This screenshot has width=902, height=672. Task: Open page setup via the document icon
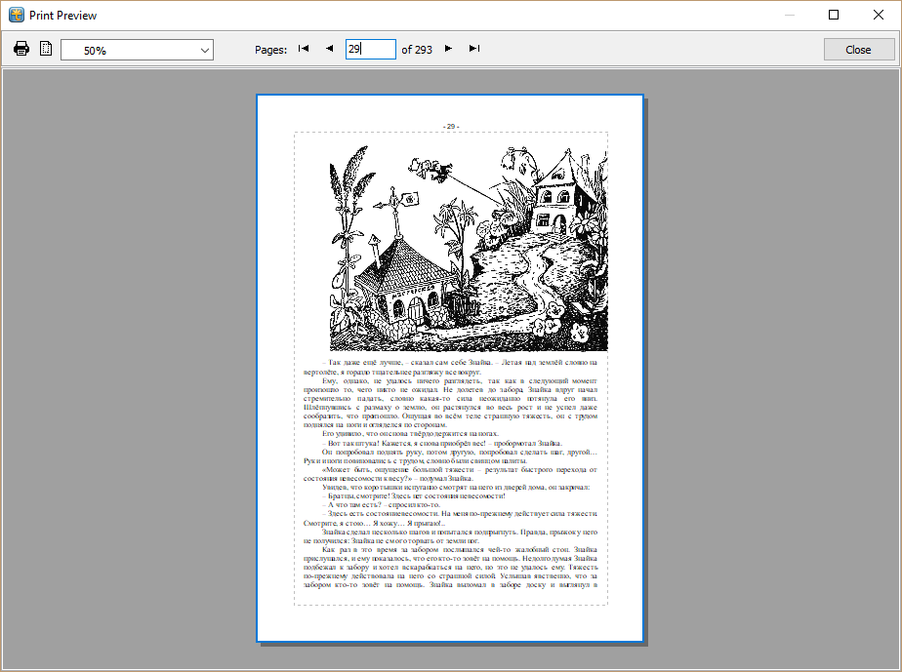[45, 47]
